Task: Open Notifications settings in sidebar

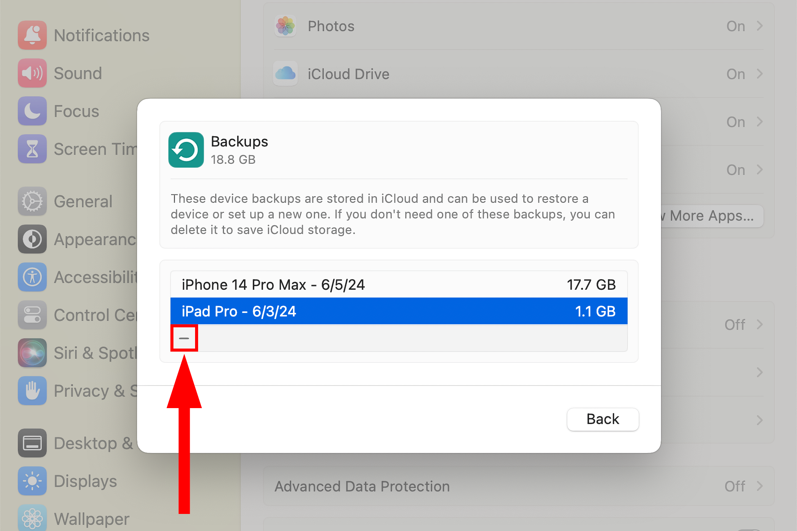Action: pyautogui.click(x=32, y=35)
